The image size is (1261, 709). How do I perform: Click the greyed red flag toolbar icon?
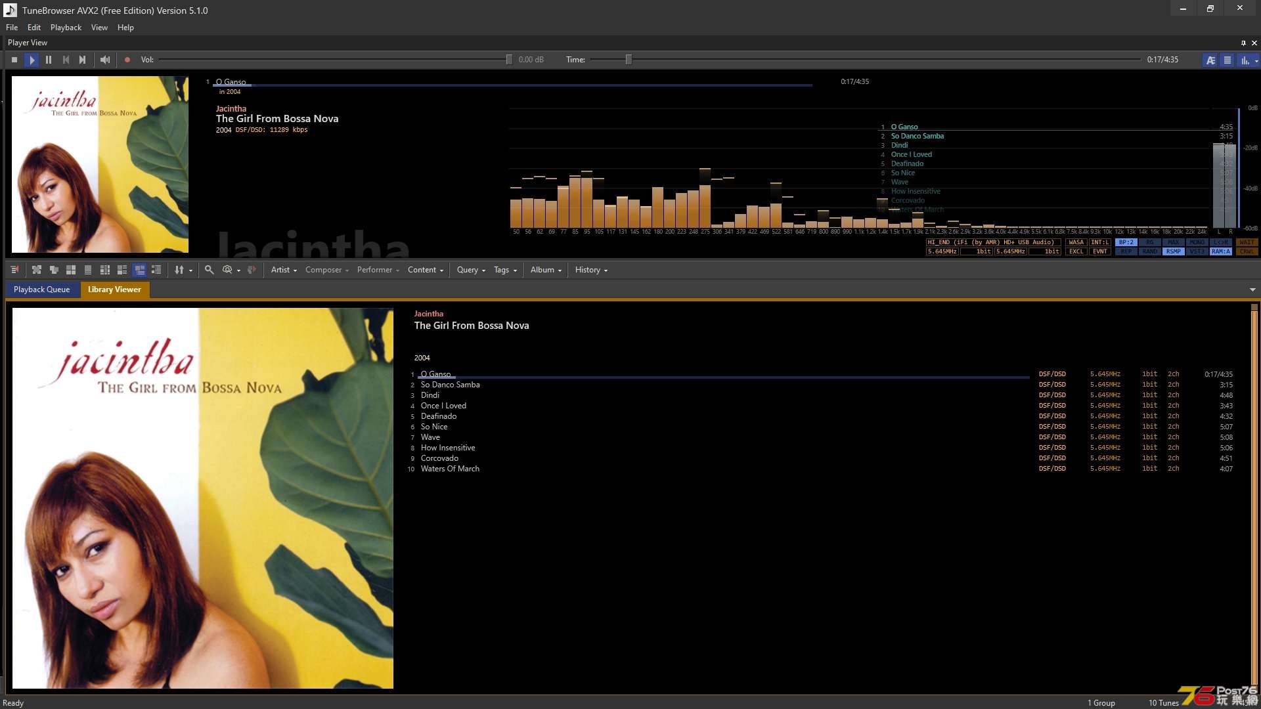pyautogui.click(x=252, y=270)
